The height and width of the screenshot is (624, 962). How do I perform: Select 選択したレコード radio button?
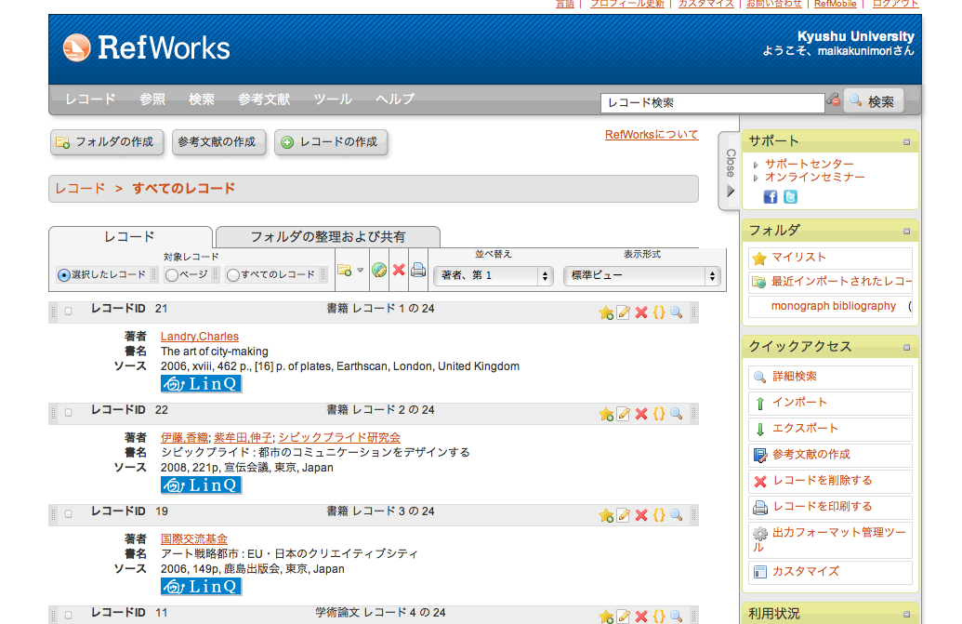click(x=64, y=275)
